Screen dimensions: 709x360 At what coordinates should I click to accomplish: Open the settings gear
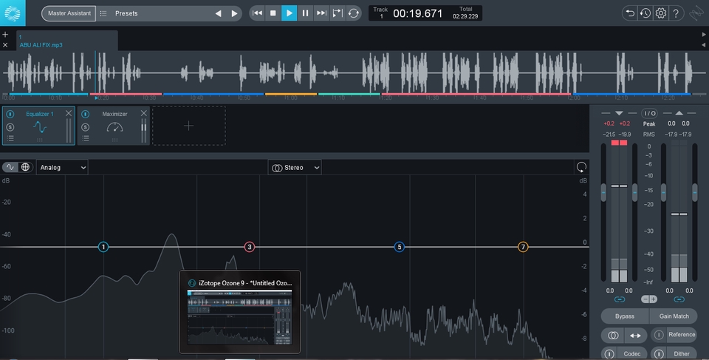click(660, 13)
